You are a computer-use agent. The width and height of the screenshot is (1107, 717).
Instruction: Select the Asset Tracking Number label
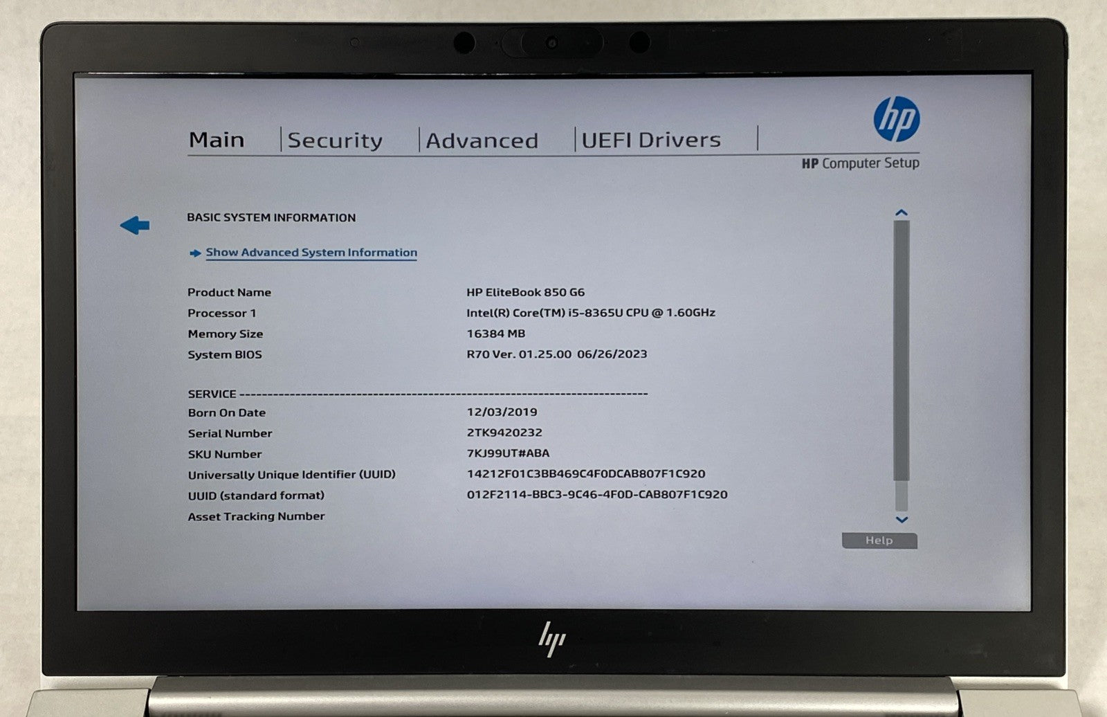pos(256,516)
